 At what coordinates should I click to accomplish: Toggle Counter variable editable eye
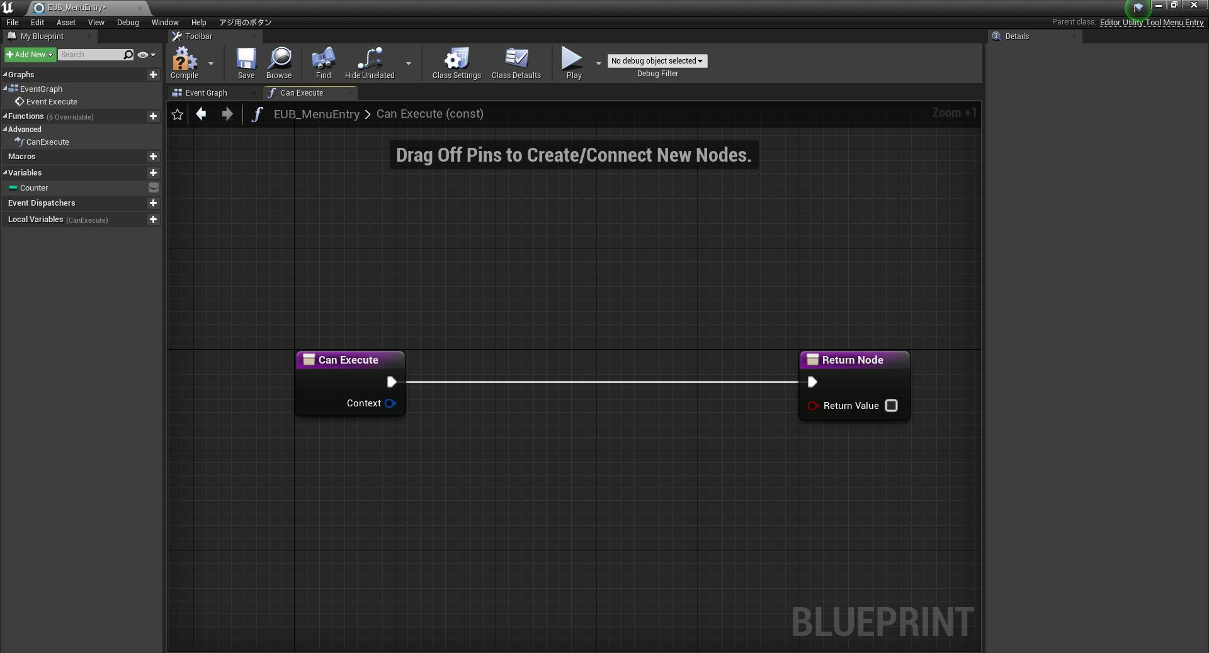[153, 188]
